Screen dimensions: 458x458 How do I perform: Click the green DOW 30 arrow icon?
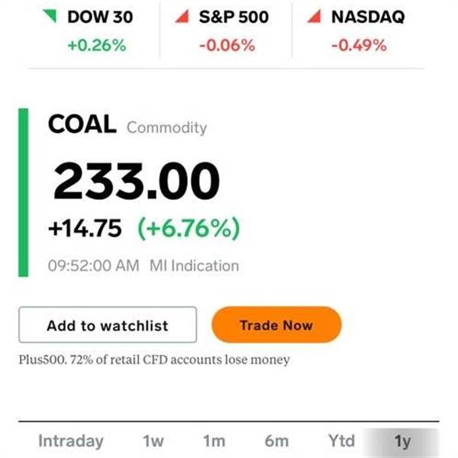tap(50, 16)
